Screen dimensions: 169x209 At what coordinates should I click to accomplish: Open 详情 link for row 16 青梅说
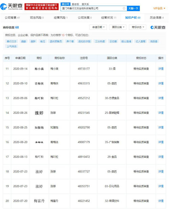tap(161, 142)
